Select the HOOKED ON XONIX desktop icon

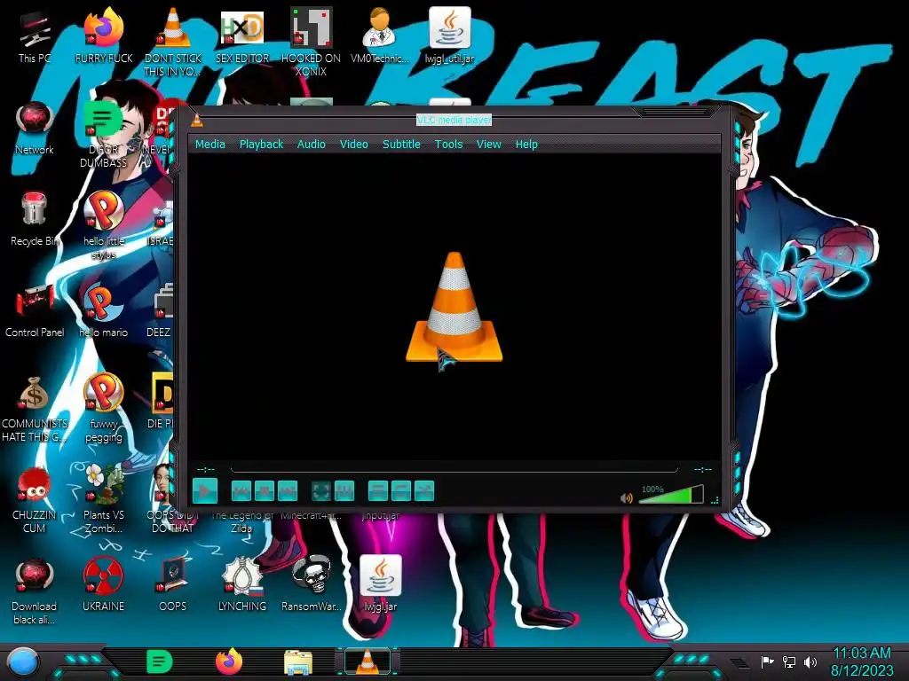click(x=311, y=42)
